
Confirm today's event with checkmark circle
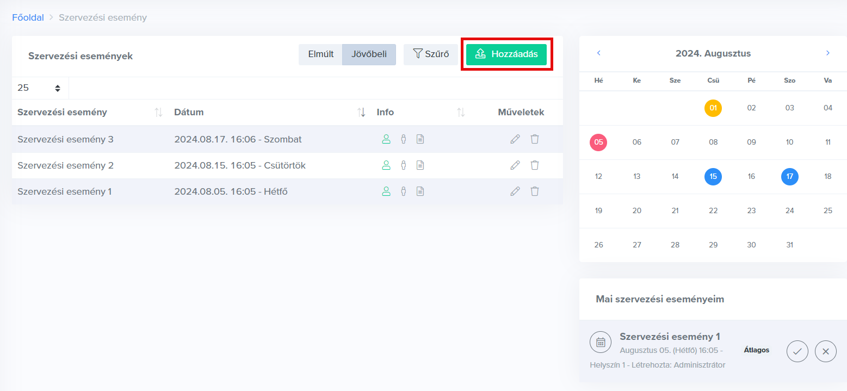tap(797, 351)
